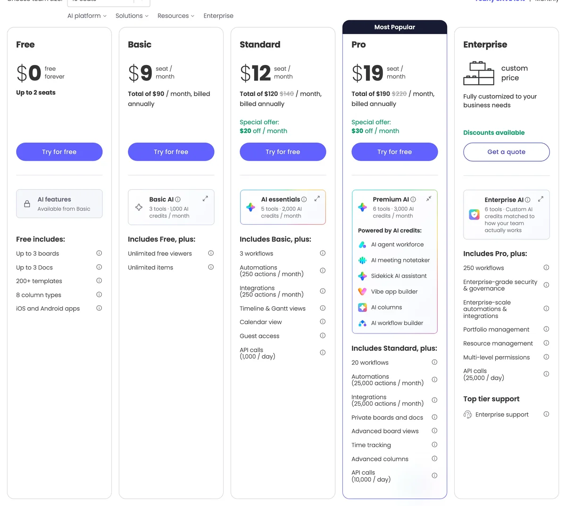Collapse the Premium AI card
Image resolution: width=566 pixels, height=506 pixels.
pos(429,199)
